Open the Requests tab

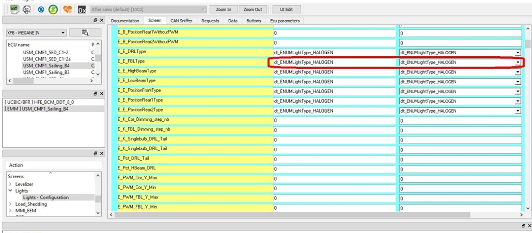[x=210, y=21]
